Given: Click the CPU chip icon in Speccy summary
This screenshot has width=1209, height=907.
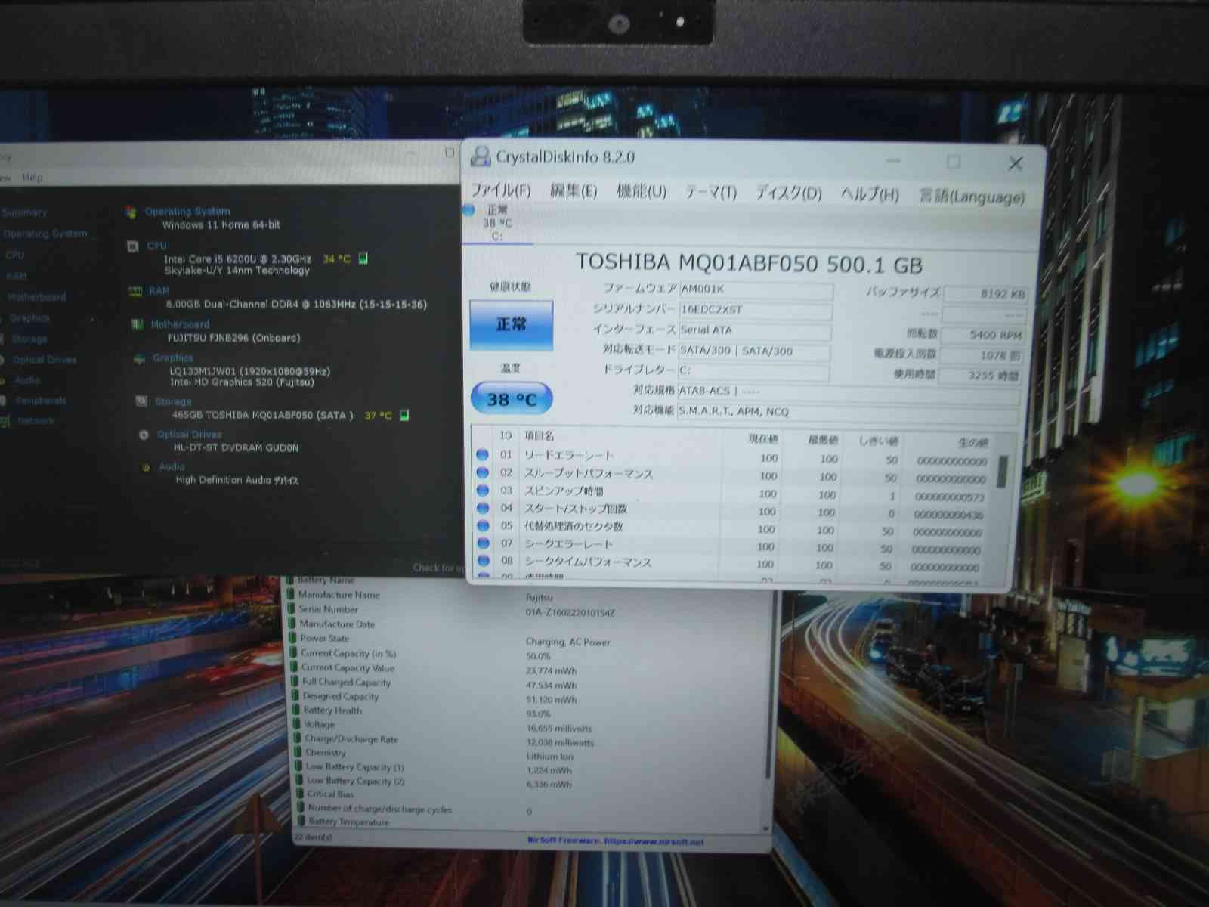Looking at the screenshot, I should [133, 246].
